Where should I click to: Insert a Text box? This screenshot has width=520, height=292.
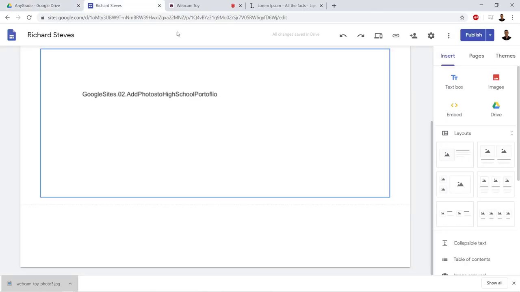[454, 82]
